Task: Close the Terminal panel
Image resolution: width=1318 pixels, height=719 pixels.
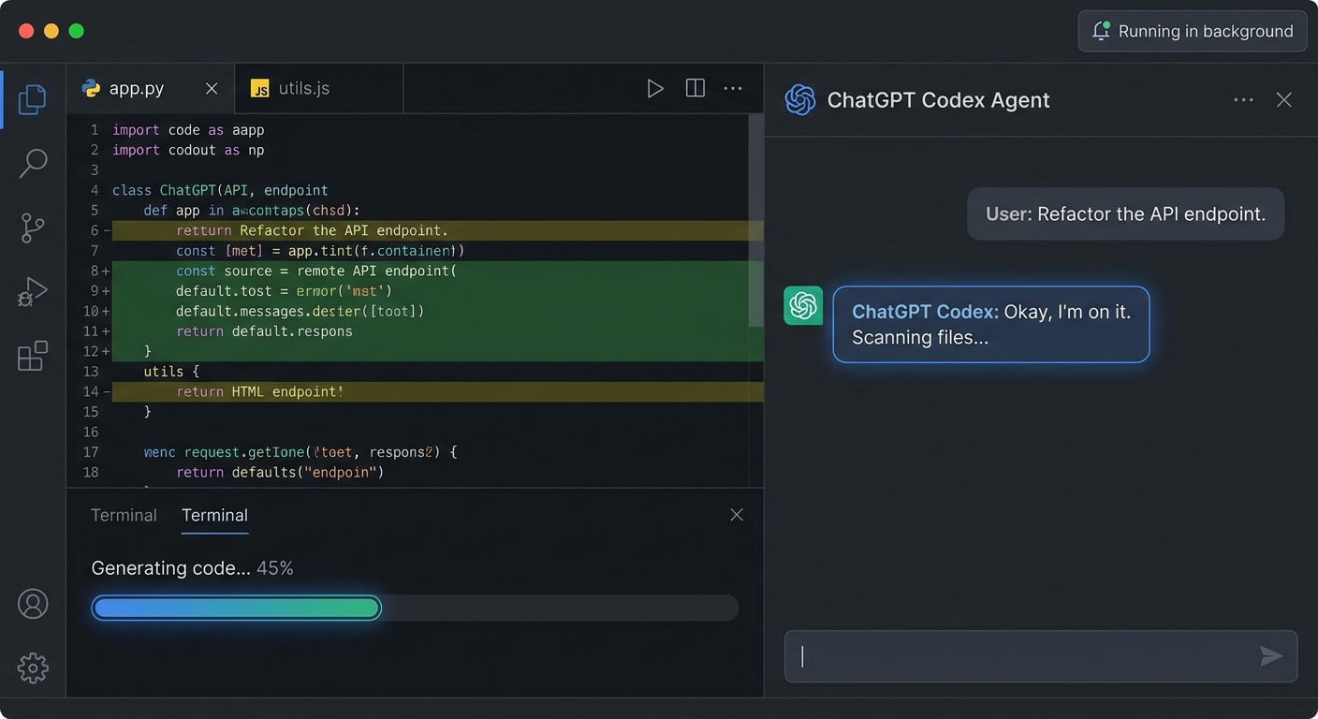Action: [737, 515]
